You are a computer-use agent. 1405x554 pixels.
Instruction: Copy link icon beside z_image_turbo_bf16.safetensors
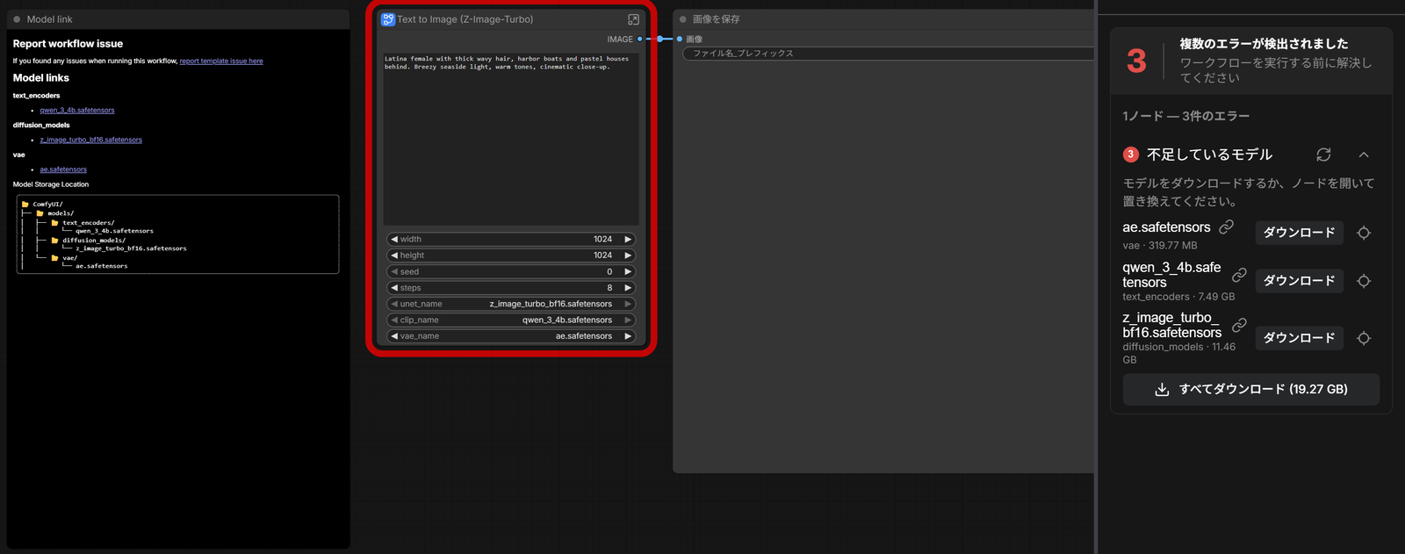tap(1239, 325)
